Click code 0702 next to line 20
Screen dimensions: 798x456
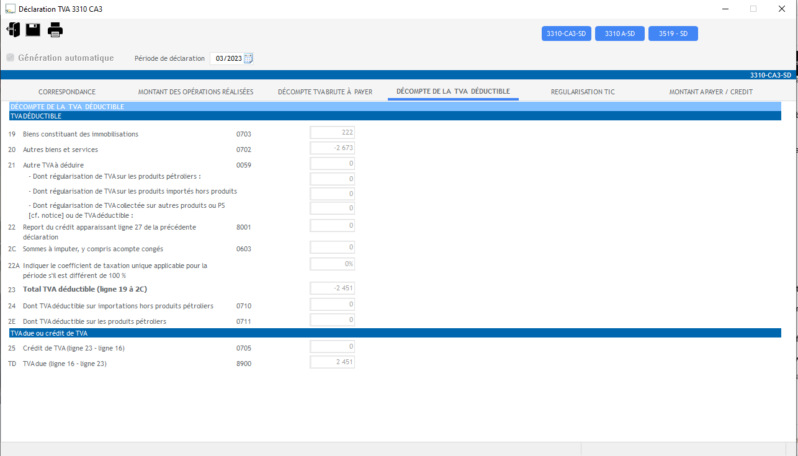244,150
